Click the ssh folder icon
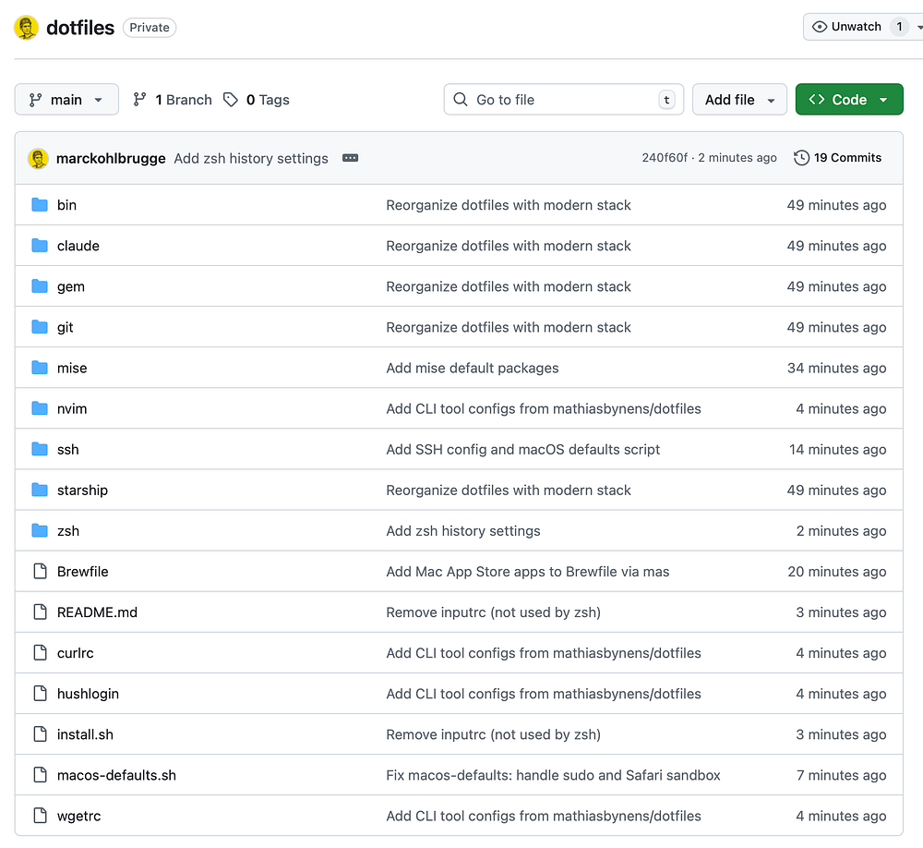Image resolution: width=923 pixels, height=848 pixels. pyautogui.click(x=40, y=450)
